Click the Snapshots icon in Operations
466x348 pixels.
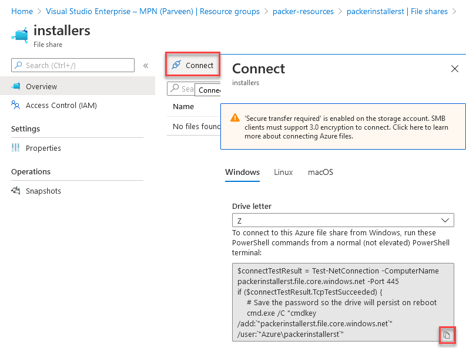click(x=16, y=191)
